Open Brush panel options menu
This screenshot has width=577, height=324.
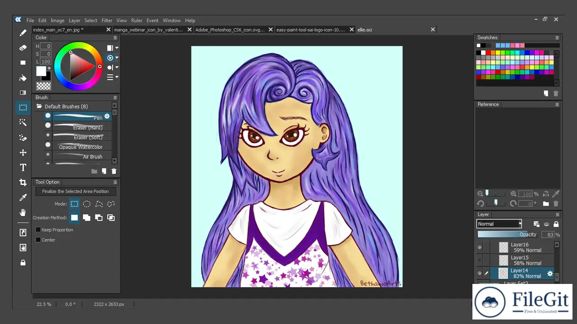pyautogui.click(x=115, y=98)
